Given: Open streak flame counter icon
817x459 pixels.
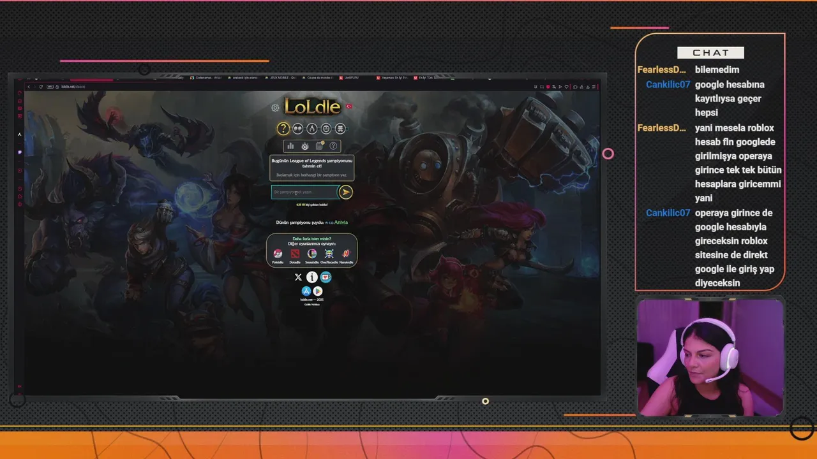Looking at the screenshot, I should click(304, 146).
